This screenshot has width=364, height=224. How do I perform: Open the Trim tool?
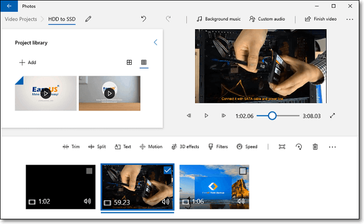(x=71, y=147)
